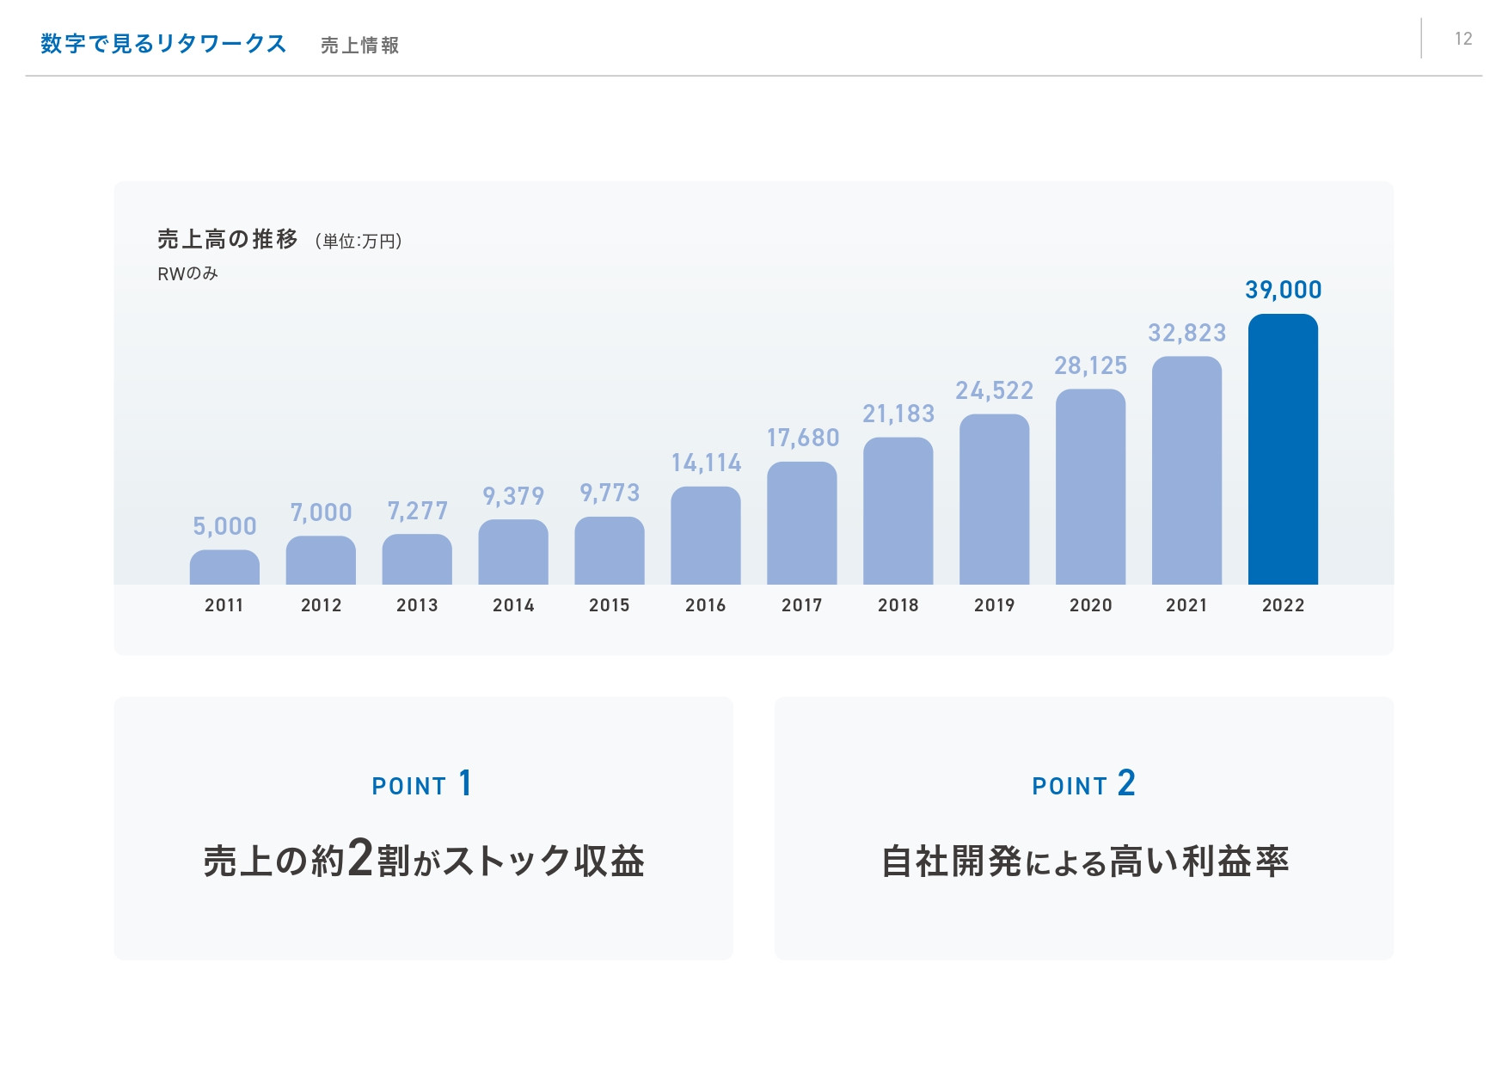The height and width of the screenshot is (1067, 1508).
Task: Click the POINT 1 label
Action: pyautogui.click(x=422, y=784)
